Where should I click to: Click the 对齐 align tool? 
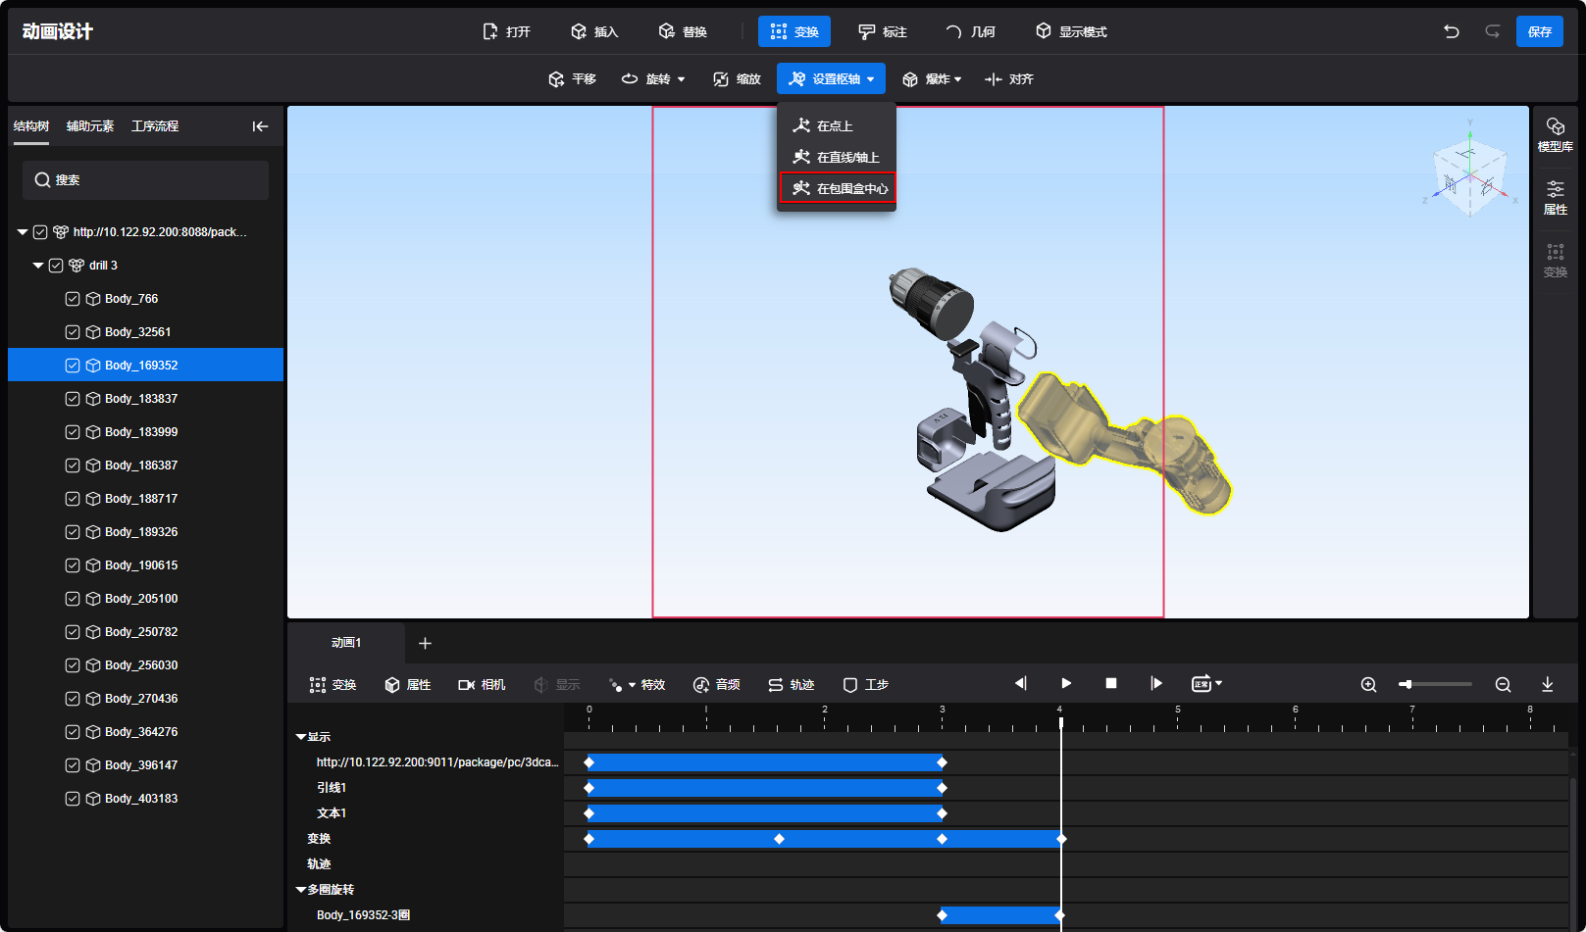1009,79
